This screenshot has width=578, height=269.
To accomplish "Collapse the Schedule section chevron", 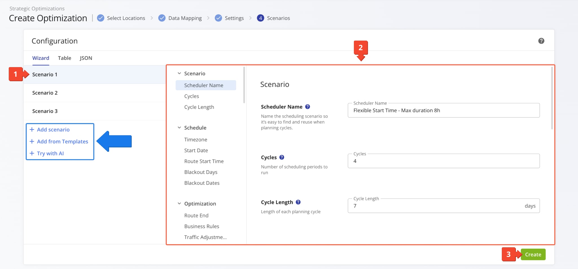I will point(179,128).
